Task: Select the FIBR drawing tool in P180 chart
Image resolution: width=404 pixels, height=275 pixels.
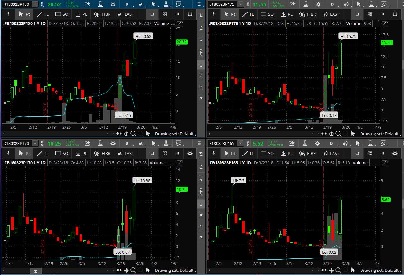Action: pos(102,14)
